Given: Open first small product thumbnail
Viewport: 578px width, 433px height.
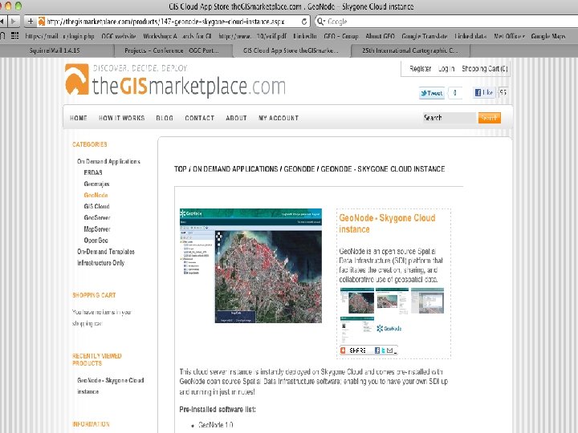Looking at the screenshot, I should pyautogui.click(x=356, y=301).
